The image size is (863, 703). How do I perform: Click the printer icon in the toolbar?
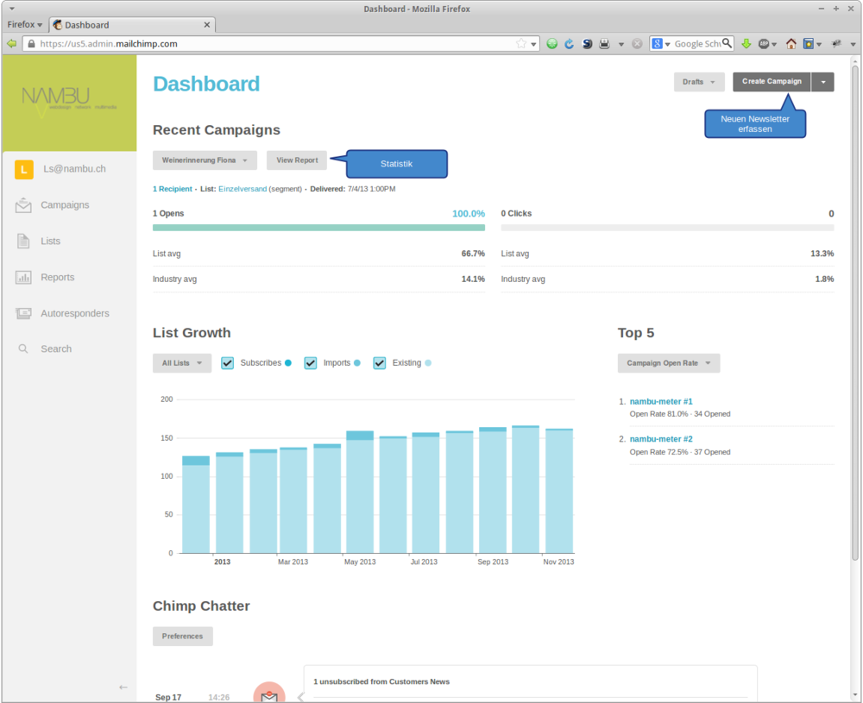tap(604, 43)
